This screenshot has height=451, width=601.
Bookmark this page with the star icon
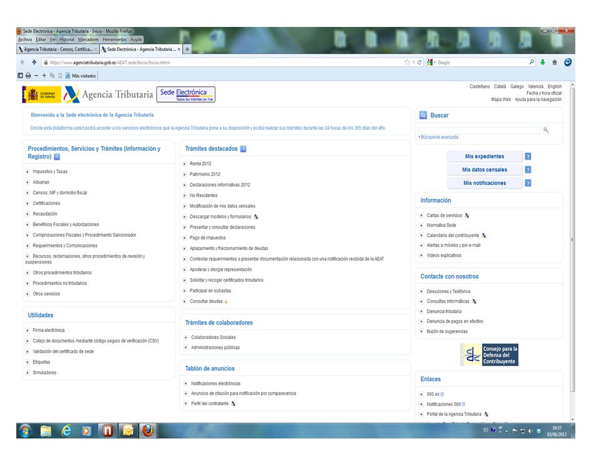pos(407,62)
